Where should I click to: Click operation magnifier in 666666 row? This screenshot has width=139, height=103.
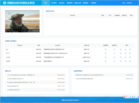tap(121, 61)
